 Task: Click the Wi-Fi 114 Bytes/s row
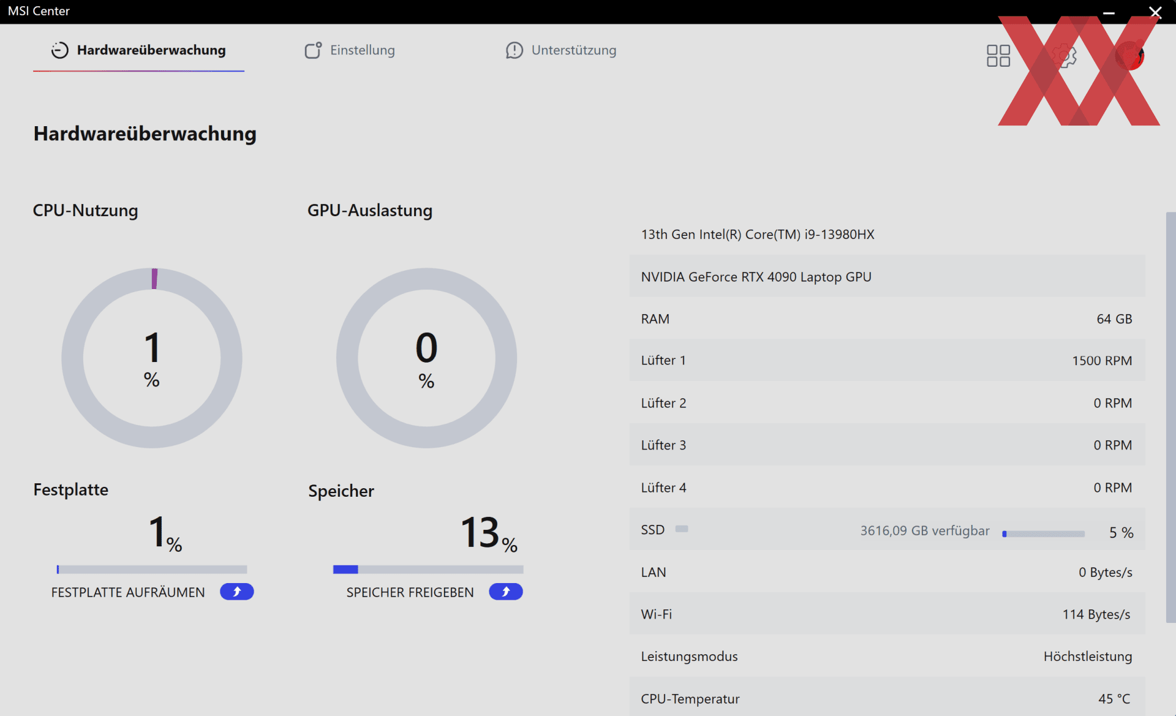887,614
